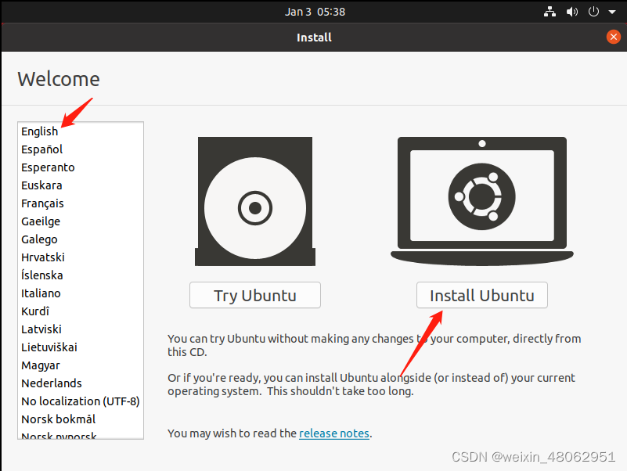Select Français as the language
Screen dimensions: 627x471
[x=43, y=203]
